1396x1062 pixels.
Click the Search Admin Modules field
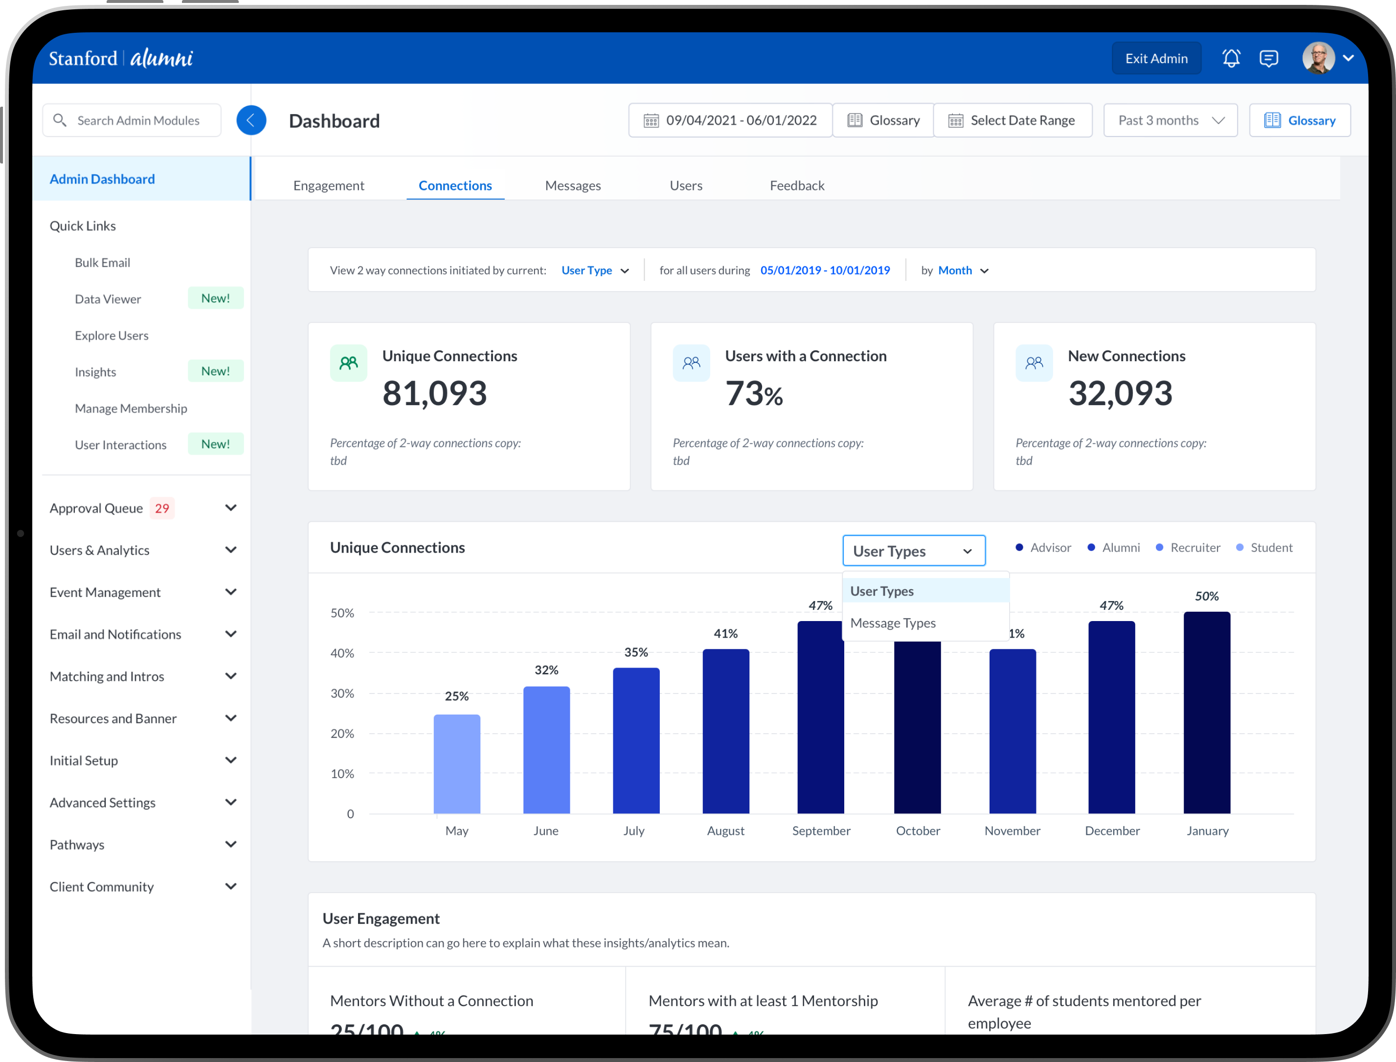(138, 120)
